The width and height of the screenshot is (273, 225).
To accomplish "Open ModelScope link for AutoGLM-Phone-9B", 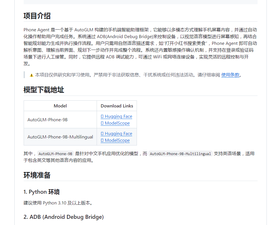I will 115,123.
